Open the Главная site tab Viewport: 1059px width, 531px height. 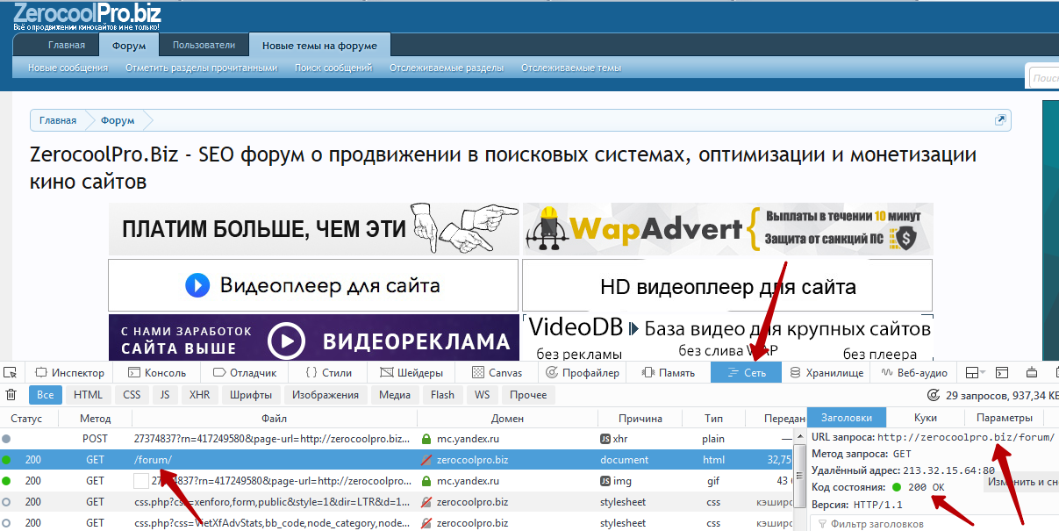point(67,46)
